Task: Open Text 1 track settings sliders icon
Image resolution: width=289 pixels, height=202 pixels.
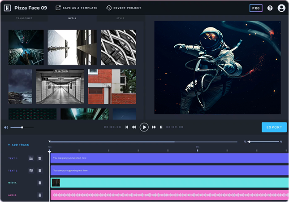Action: point(31,158)
